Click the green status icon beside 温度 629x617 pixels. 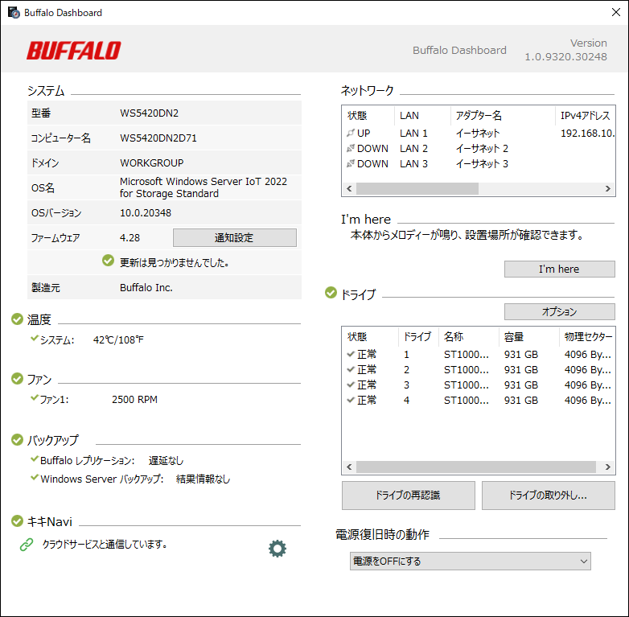pyautogui.click(x=17, y=319)
